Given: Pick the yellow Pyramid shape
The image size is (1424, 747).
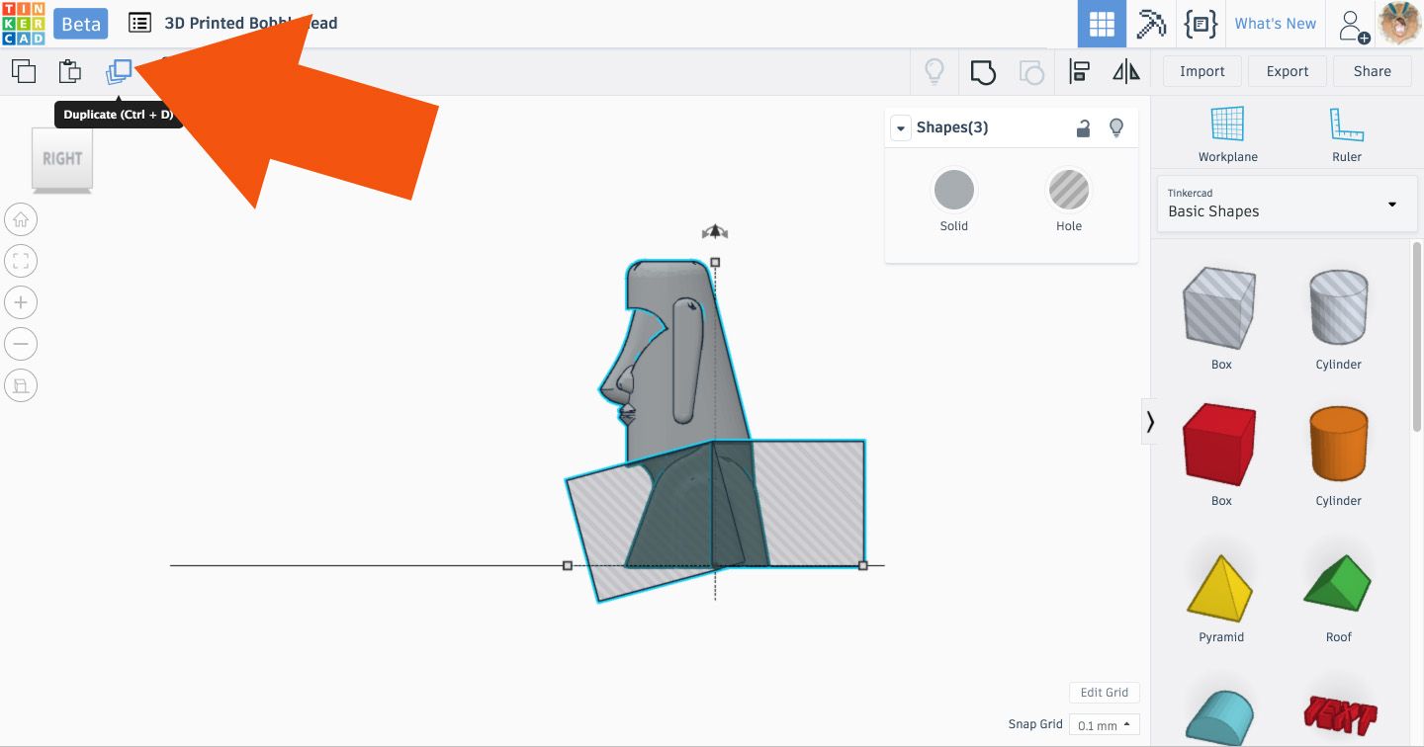Looking at the screenshot, I should coord(1221,590).
